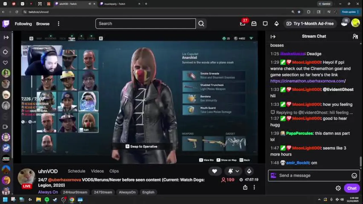This screenshot has width=363, height=204.
Task: Open the browser extensions puzzle icon
Action: pyautogui.click(x=308, y=12)
